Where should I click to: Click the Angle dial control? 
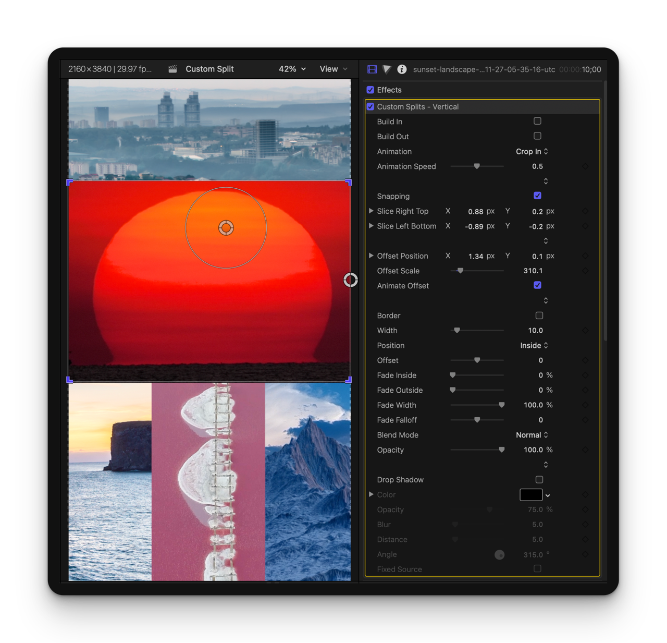499,555
